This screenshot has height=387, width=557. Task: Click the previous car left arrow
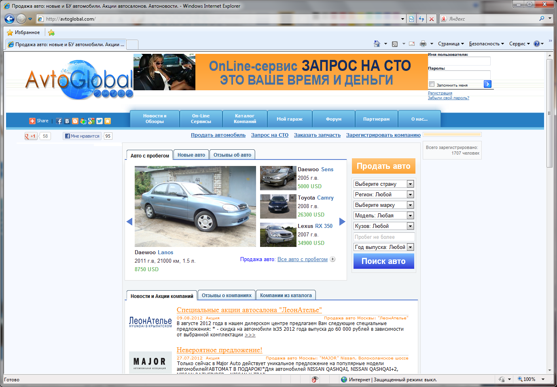pyautogui.click(x=129, y=221)
